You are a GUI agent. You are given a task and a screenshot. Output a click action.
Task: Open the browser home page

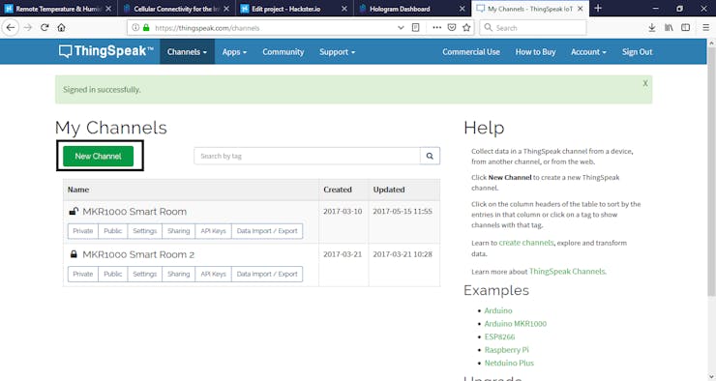(61, 27)
